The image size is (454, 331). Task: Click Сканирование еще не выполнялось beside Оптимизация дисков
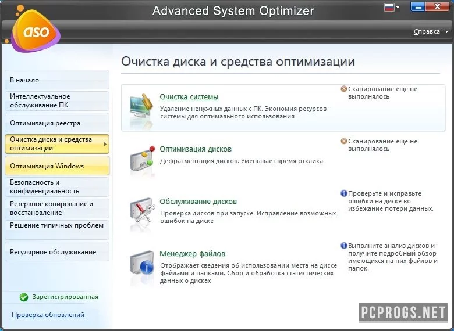point(382,145)
